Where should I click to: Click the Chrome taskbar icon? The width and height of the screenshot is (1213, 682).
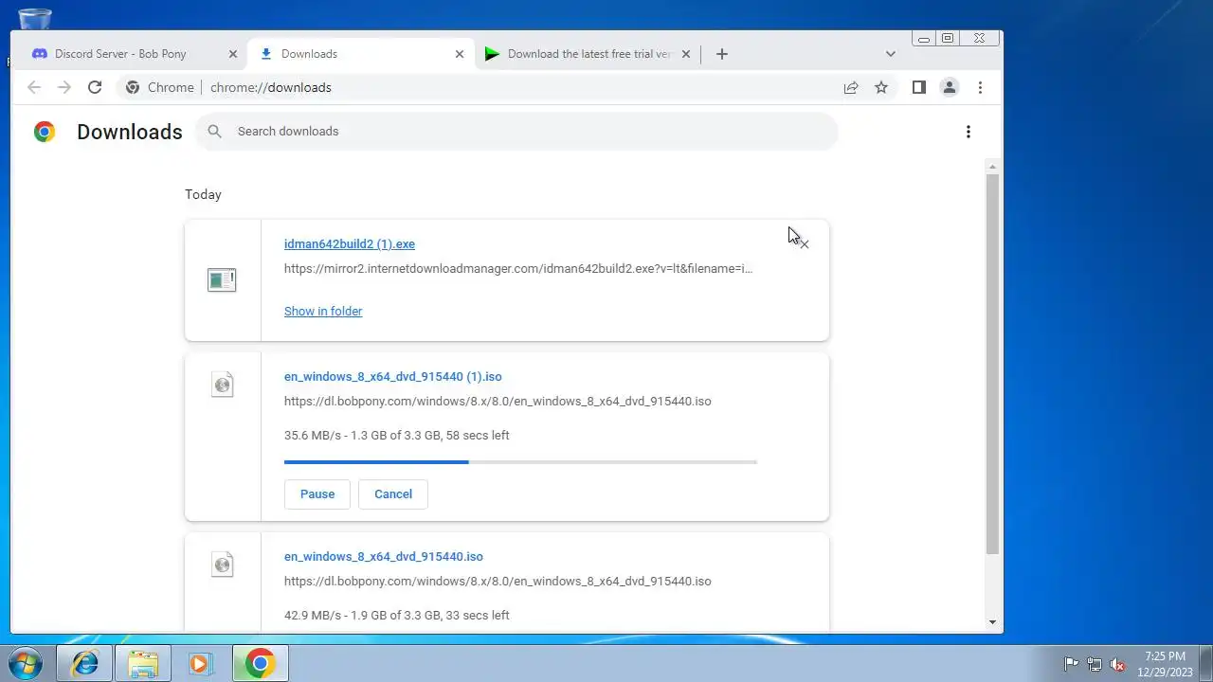(260, 664)
